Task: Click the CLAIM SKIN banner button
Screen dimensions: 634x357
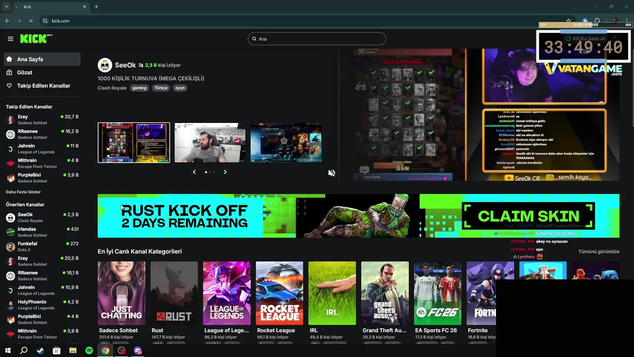Action: click(528, 216)
